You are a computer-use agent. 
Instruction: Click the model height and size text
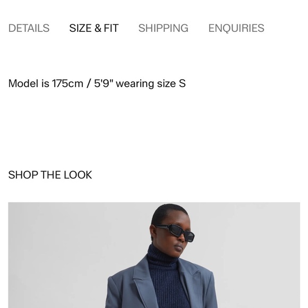pos(97,83)
